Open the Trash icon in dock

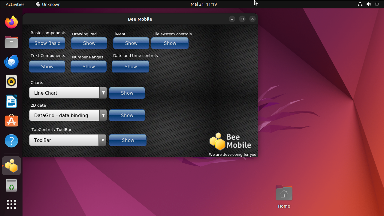[x=11, y=185]
